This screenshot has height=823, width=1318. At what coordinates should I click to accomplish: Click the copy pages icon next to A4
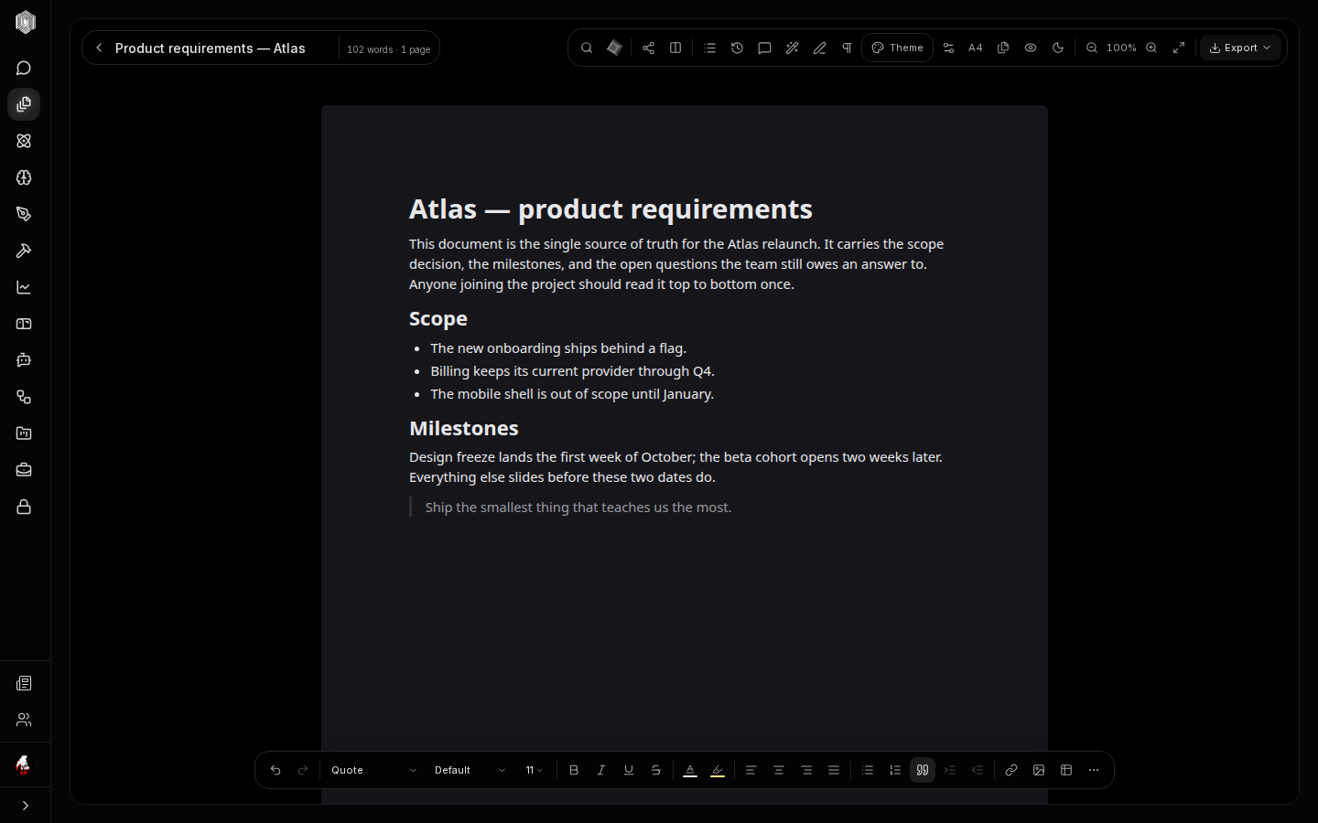1003,48
